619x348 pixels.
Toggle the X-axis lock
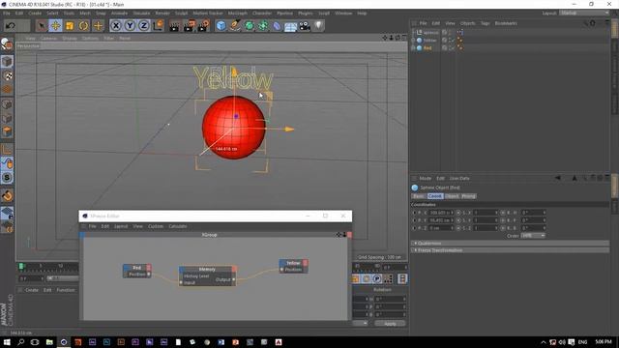(116, 26)
